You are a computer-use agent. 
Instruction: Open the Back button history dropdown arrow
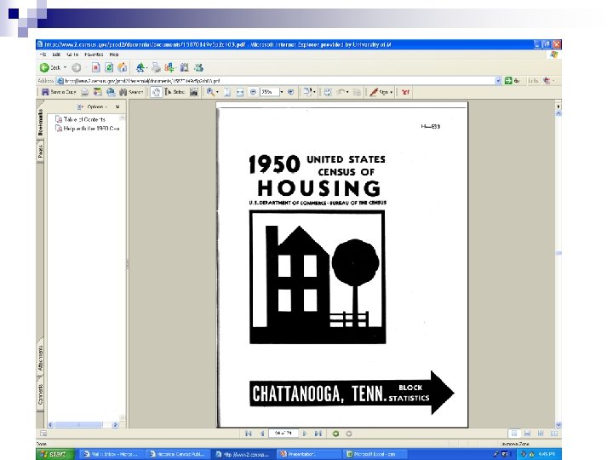point(66,67)
